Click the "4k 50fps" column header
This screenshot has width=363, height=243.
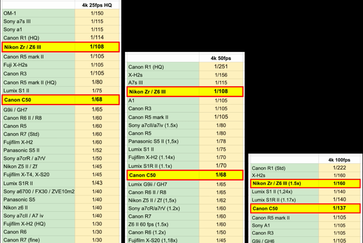tap(221, 58)
